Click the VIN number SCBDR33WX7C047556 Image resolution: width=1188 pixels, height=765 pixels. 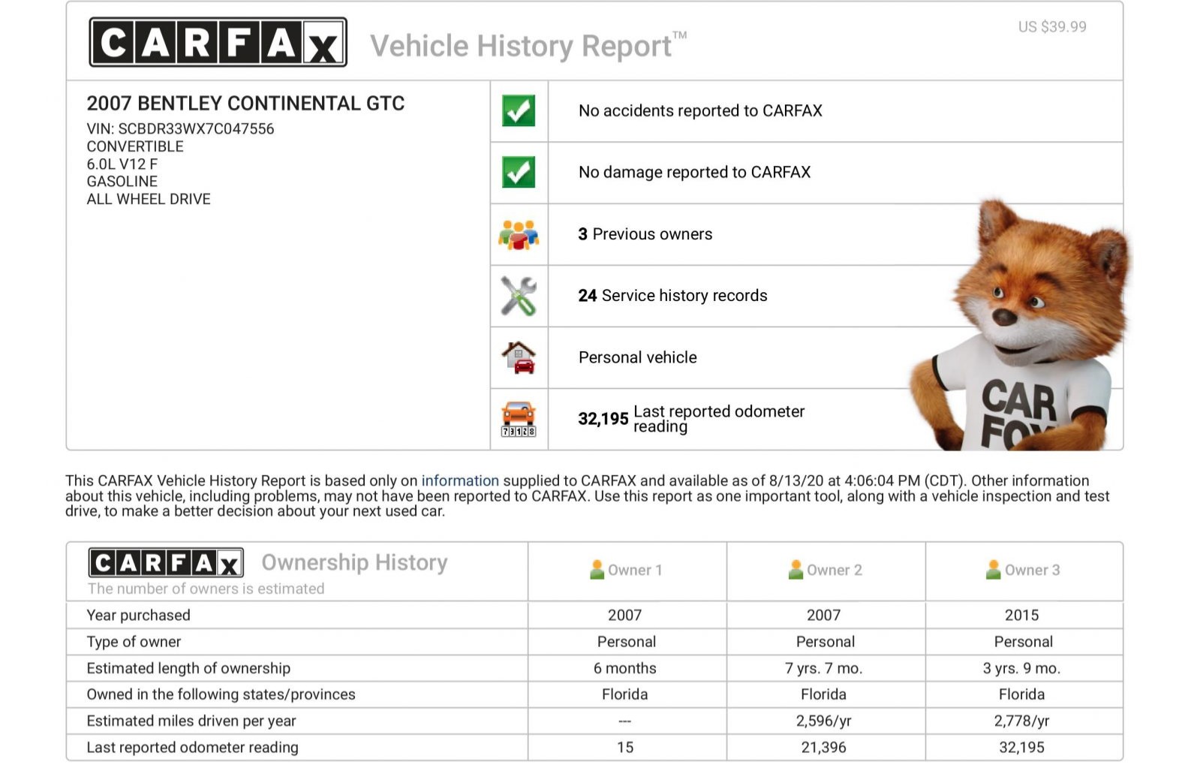coord(196,128)
